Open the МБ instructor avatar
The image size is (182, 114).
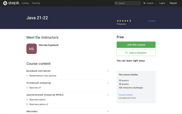(x=32, y=49)
